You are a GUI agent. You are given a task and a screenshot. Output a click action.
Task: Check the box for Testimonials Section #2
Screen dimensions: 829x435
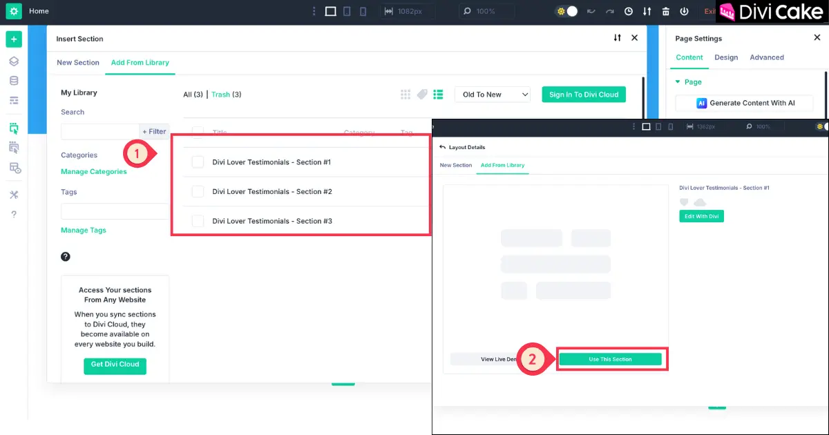pyautogui.click(x=198, y=192)
